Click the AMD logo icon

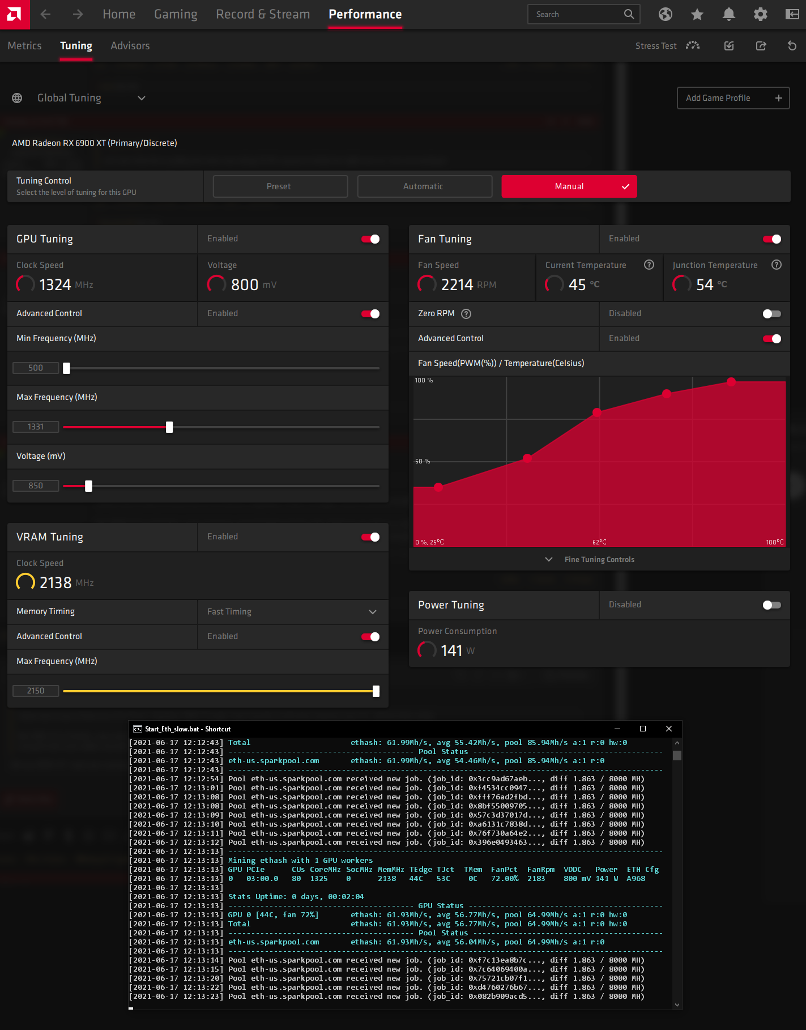coord(14,14)
